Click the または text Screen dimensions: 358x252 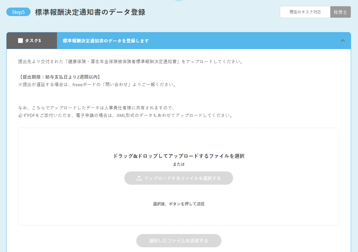coord(179,164)
